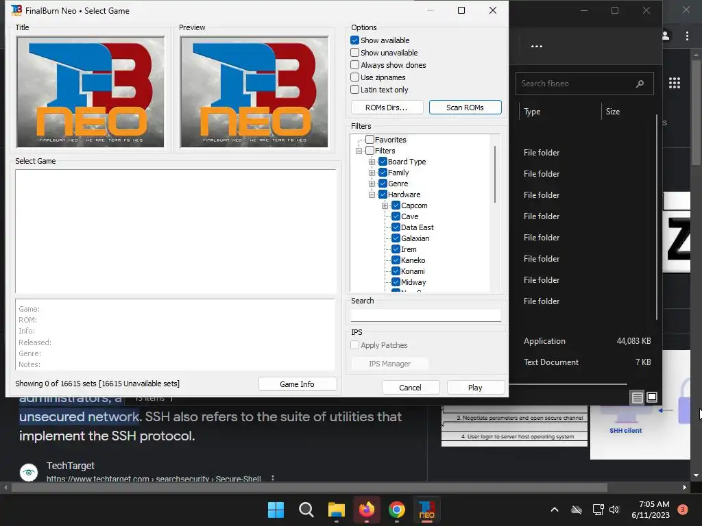Screen dimensions: 702x526
Task: Toggle Always show clones option
Action: click(x=354, y=65)
